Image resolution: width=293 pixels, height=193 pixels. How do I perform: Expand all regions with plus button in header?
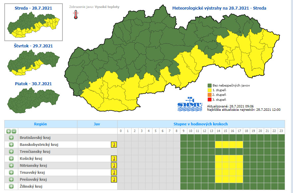click(x=9, y=131)
